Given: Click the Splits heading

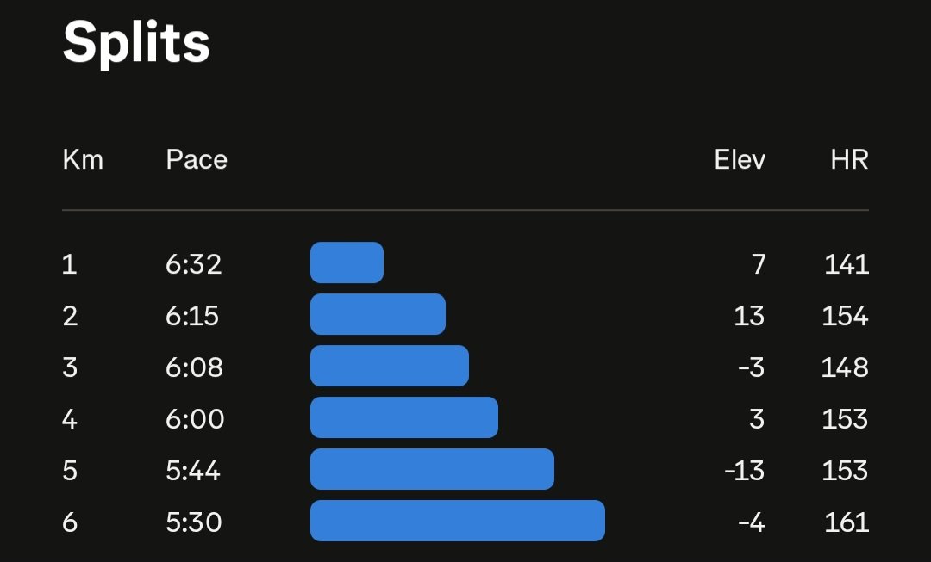Looking at the screenshot, I should coord(136,44).
